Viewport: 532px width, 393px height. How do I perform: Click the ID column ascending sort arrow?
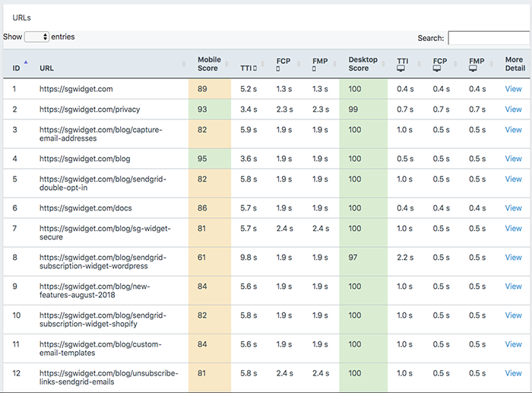[x=26, y=62]
